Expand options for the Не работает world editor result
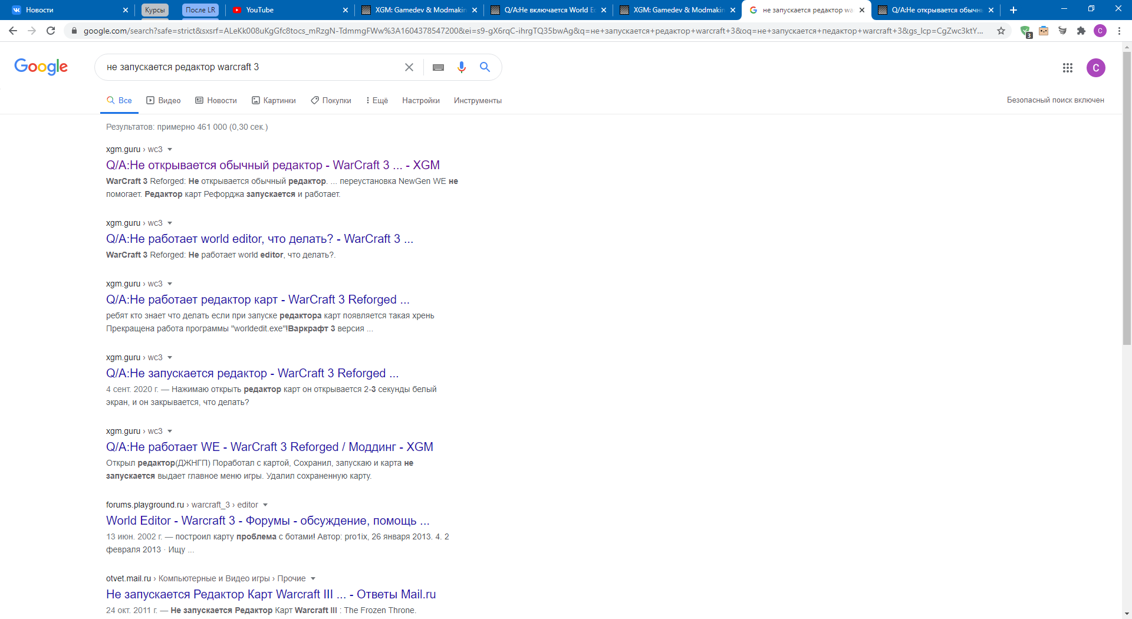1132x619 pixels. [170, 223]
